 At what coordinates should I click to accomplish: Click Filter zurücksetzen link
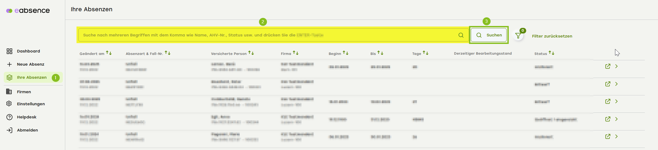pos(552,36)
